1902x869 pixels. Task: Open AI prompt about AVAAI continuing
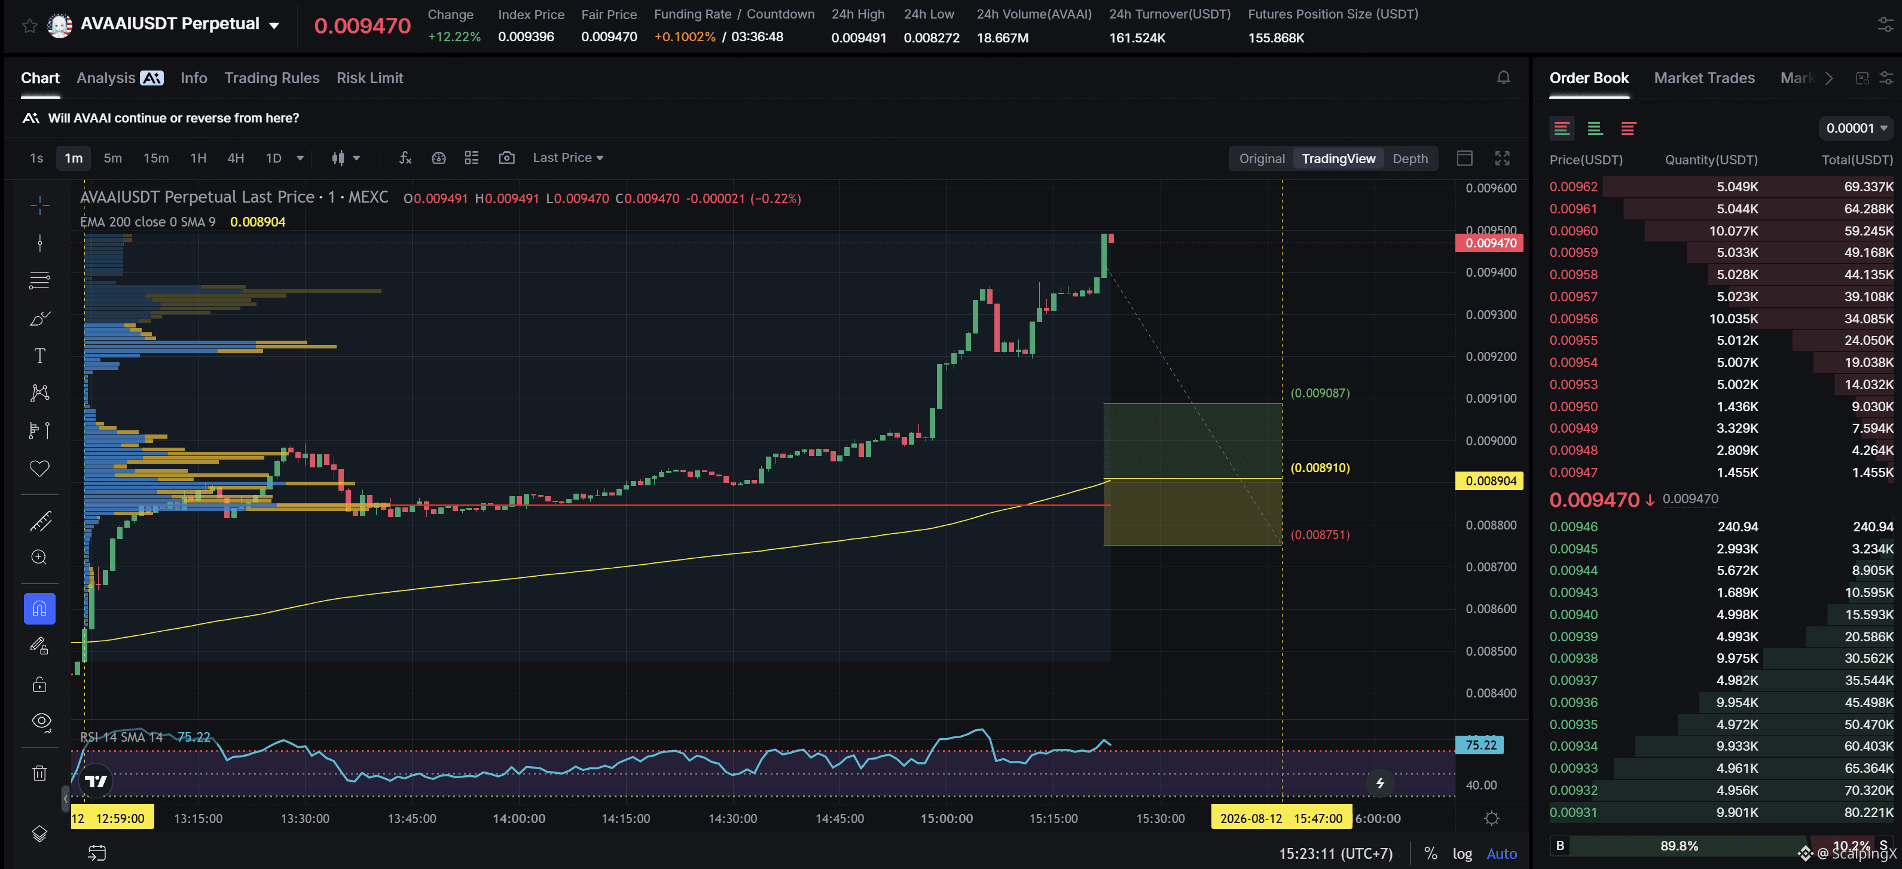pyautogui.click(x=160, y=118)
